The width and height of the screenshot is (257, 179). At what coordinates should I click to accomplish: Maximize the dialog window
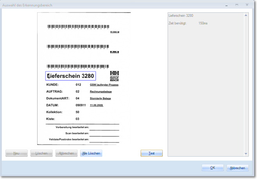[237, 5]
